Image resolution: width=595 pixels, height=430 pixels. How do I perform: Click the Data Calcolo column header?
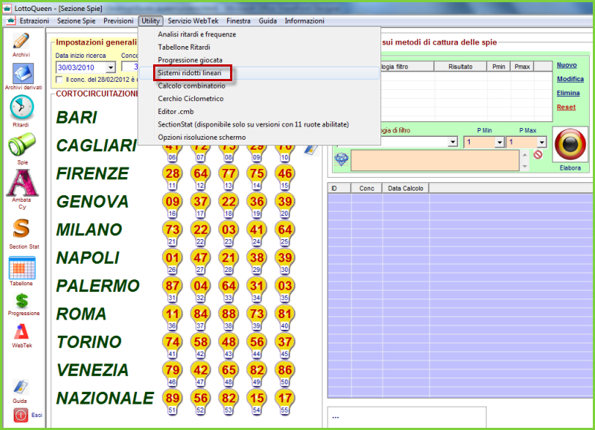[406, 188]
